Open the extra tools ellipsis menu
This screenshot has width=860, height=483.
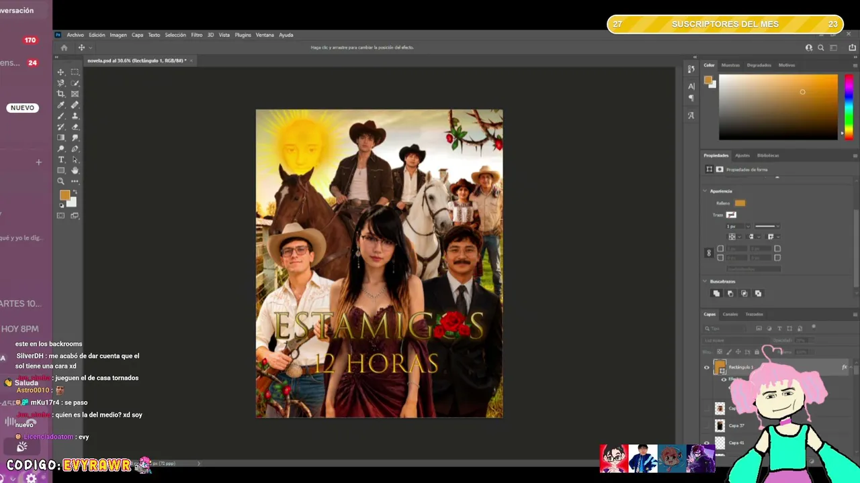pyautogui.click(x=75, y=181)
